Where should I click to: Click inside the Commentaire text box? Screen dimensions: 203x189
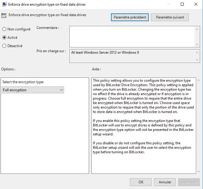132,36
